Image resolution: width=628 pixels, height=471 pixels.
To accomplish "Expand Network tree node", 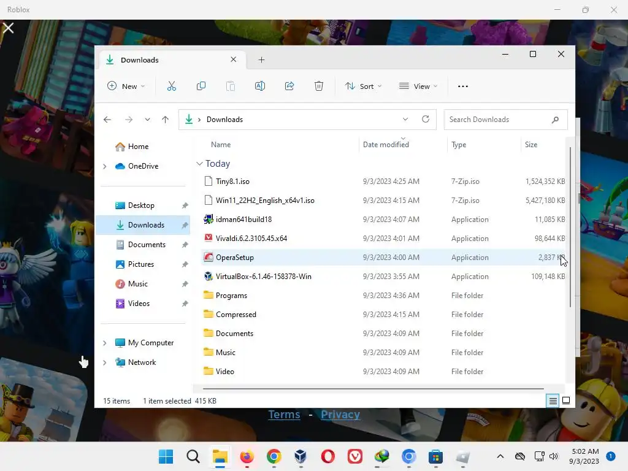I will pos(104,362).
